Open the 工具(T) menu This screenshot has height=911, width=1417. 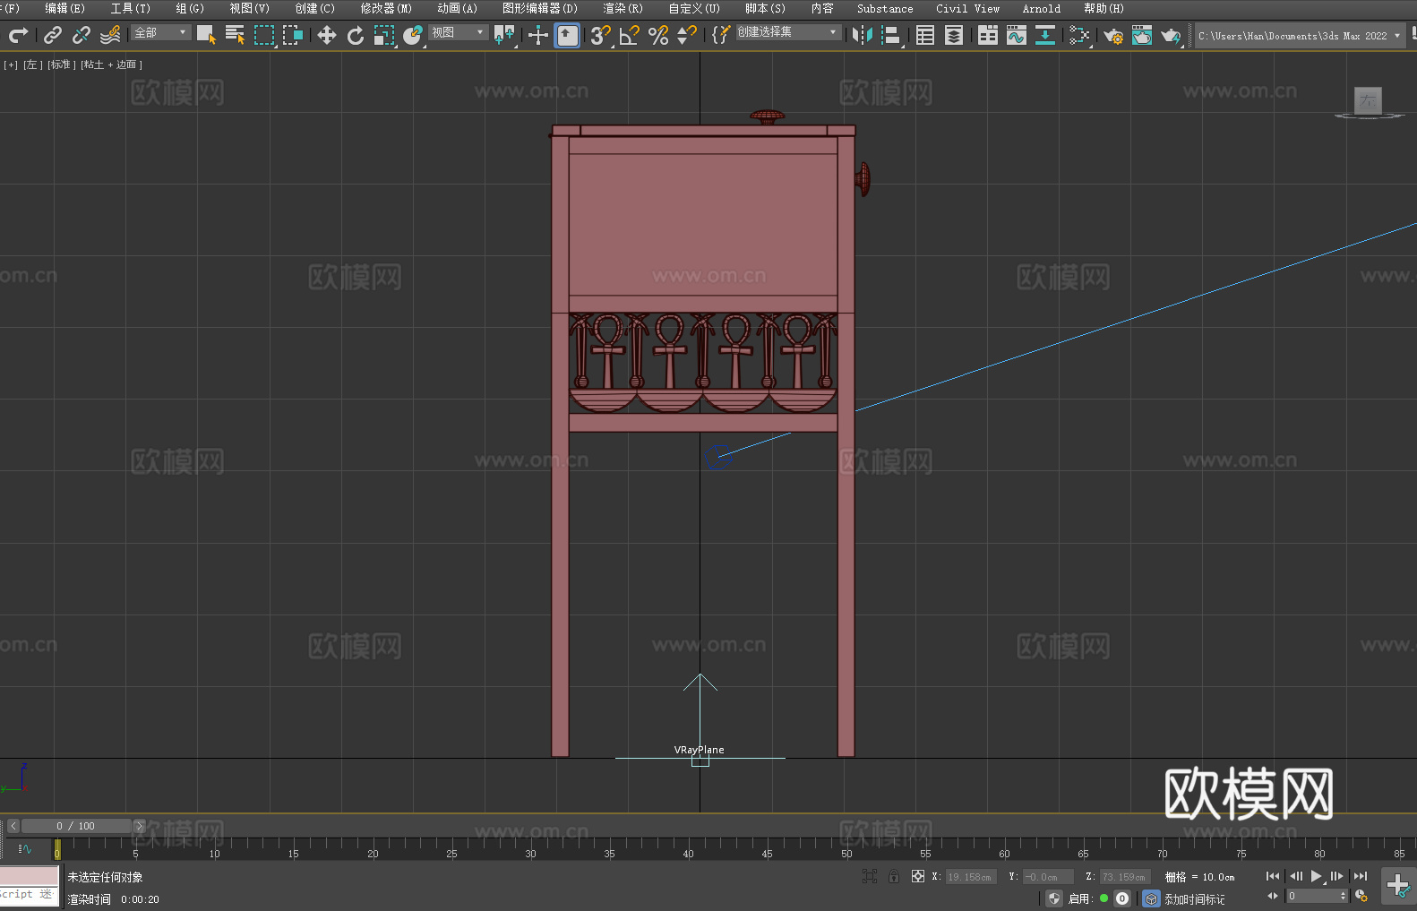coord(131,8)
